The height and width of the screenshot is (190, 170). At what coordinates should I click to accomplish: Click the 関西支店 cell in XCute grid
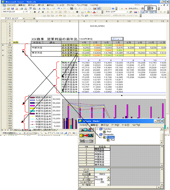point(102,149)
